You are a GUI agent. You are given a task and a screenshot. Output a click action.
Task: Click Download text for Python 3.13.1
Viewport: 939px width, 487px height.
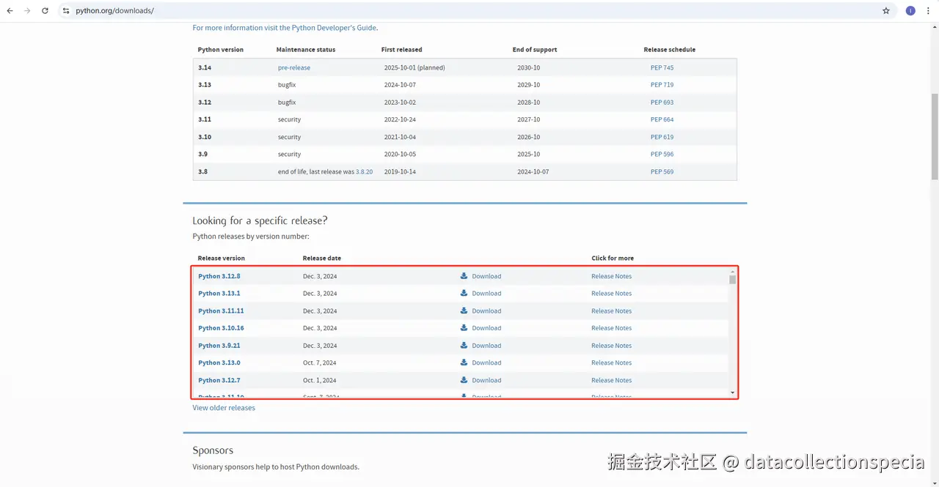tap(486, 293)
